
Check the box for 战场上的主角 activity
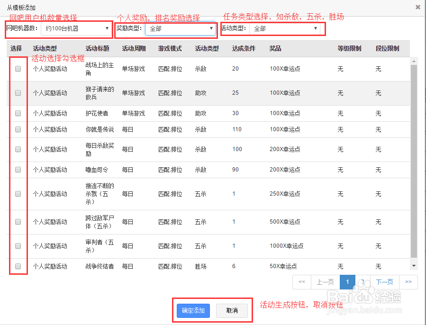(18, 69)
